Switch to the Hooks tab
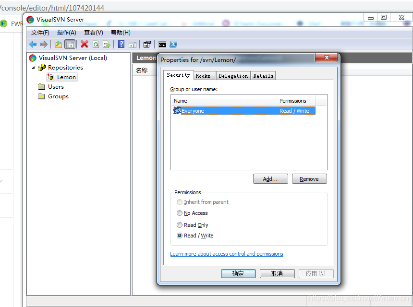413x307 pixels. pos(205,76)
